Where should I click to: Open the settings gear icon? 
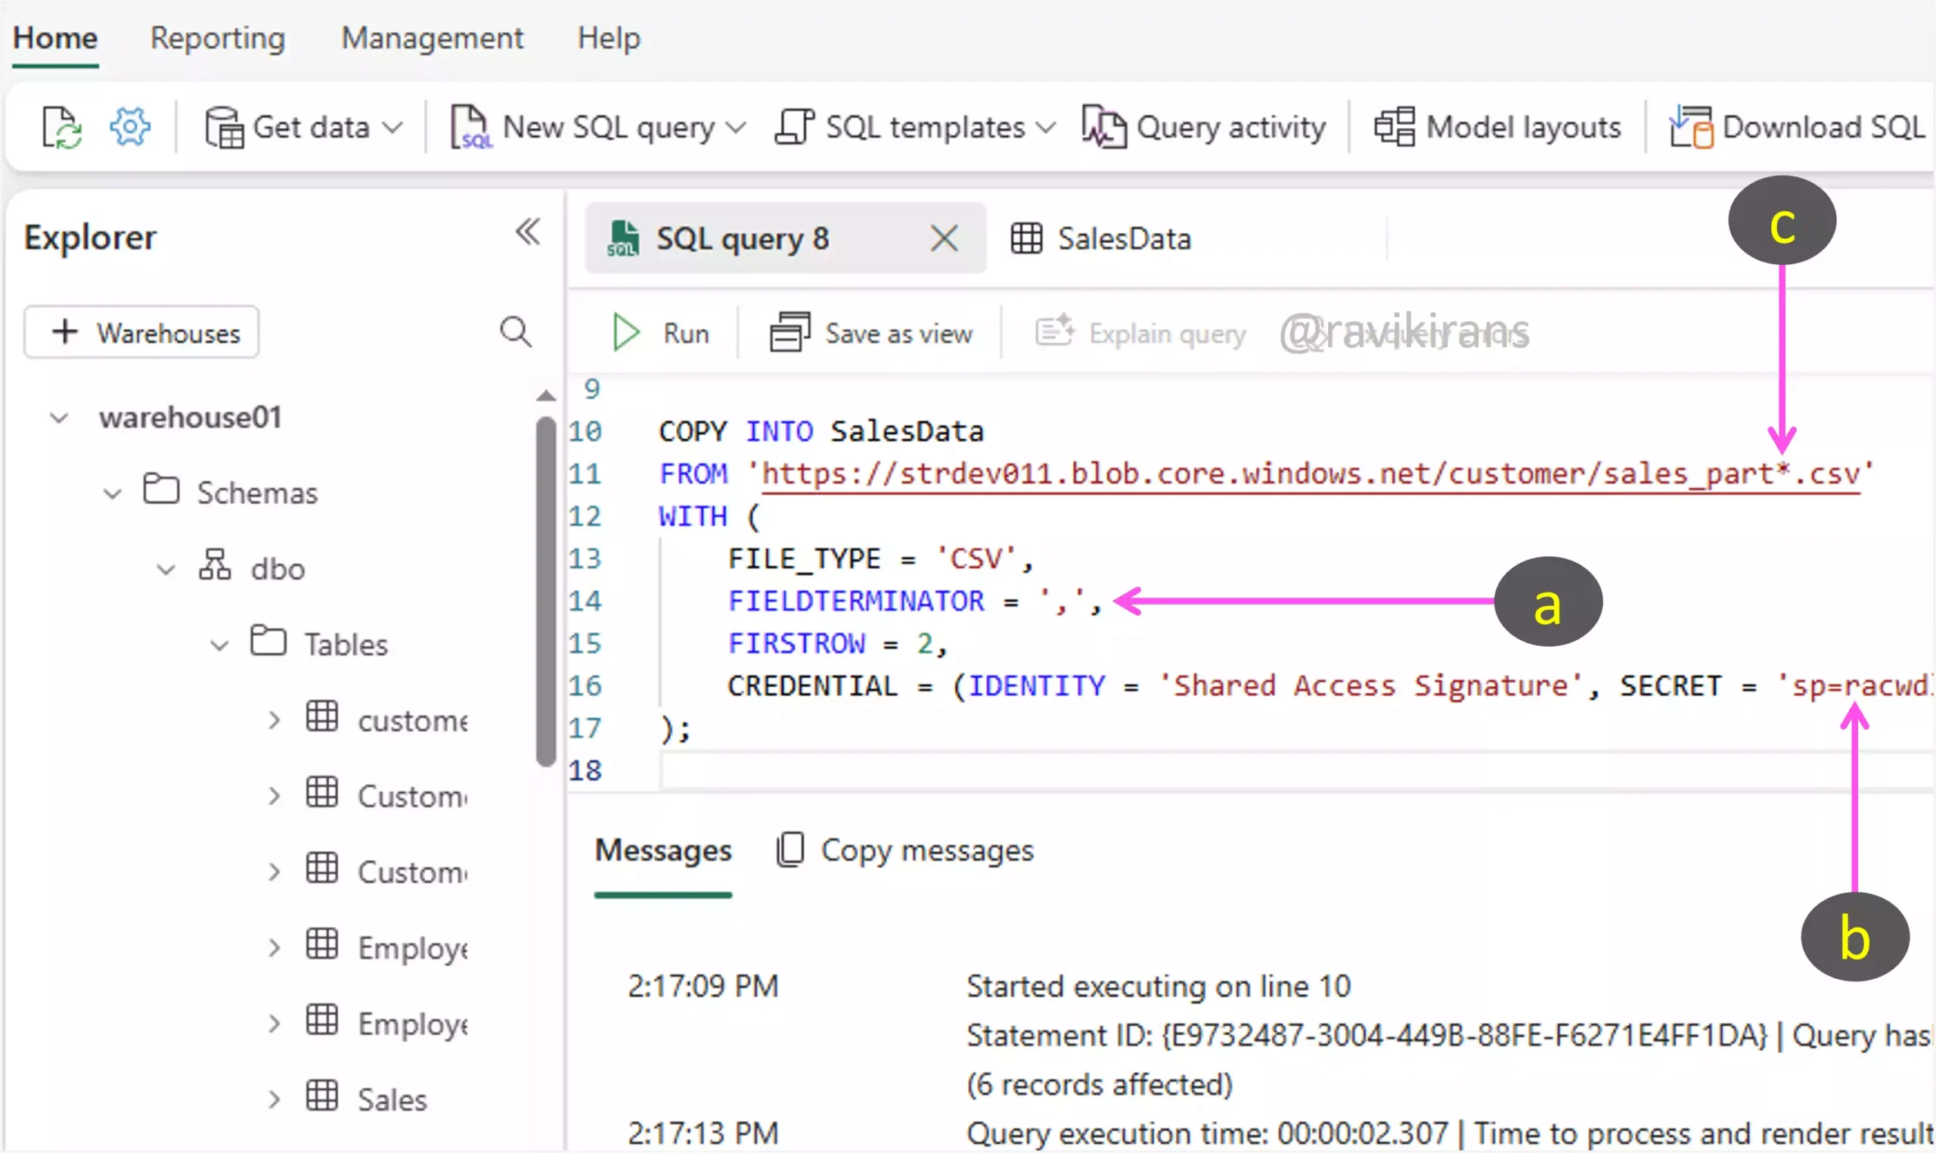(129, 126)
